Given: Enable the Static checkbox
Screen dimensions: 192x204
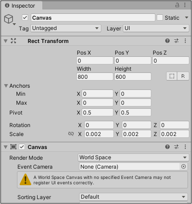Looking at the screenshot, I should [160, 17].
